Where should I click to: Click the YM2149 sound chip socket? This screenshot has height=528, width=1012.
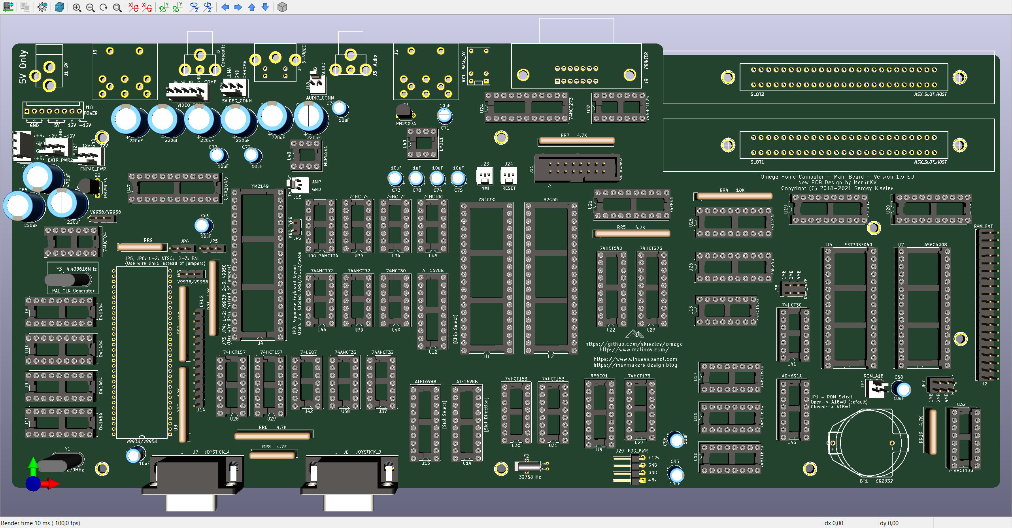(x=259, y=264)
